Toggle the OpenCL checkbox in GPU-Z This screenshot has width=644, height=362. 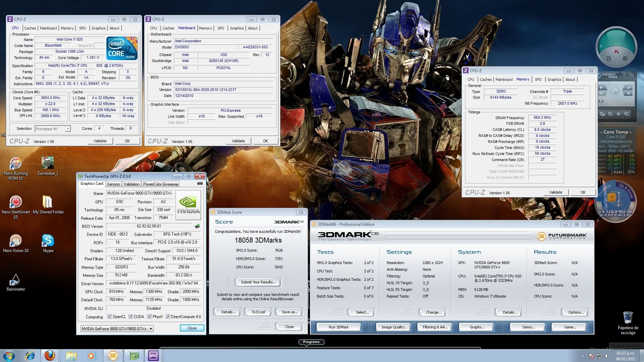pos(109,317)
